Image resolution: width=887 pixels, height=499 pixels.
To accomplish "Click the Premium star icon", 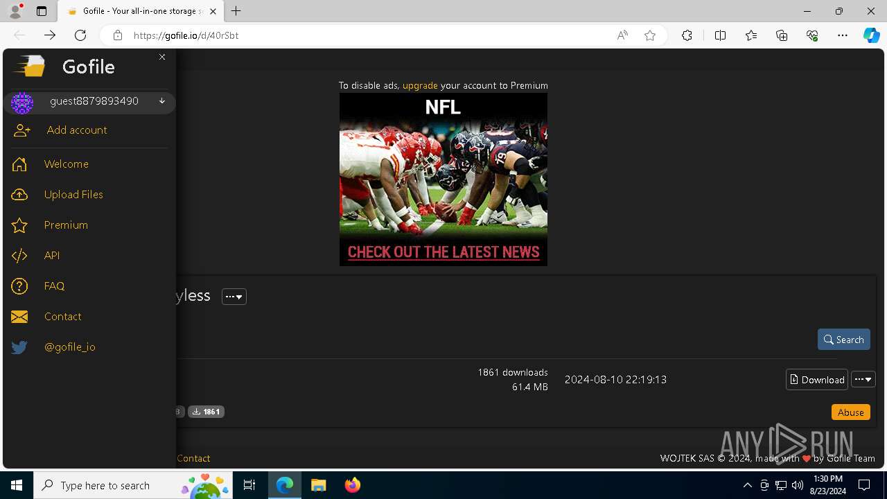I will pyautogui.click(x=19, y=225).
